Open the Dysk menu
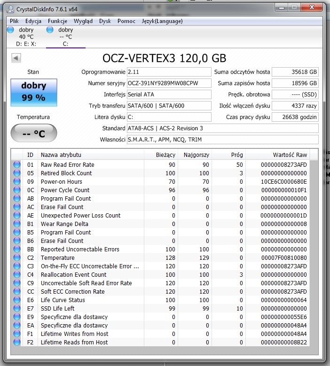This screenshot has width=330, height=366. [105, 21]
